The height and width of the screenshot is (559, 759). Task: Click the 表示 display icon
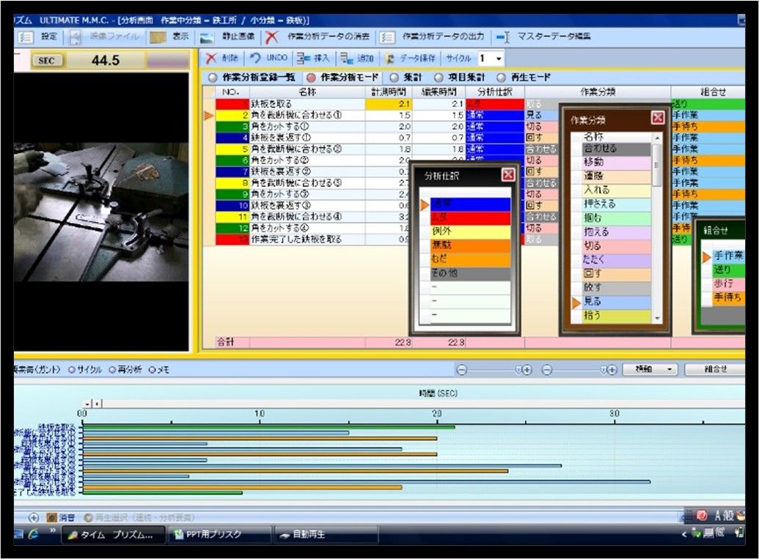pos(158,37)
